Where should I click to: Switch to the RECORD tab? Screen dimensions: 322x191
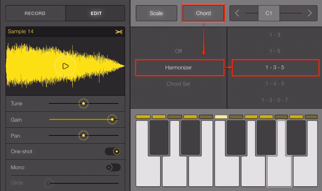(35, 13)
